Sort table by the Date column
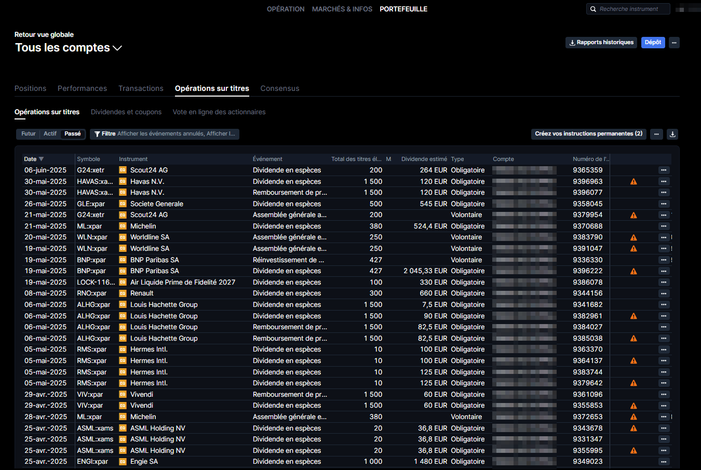The height and width of the screenshot is (470, 701). [34, 159]
